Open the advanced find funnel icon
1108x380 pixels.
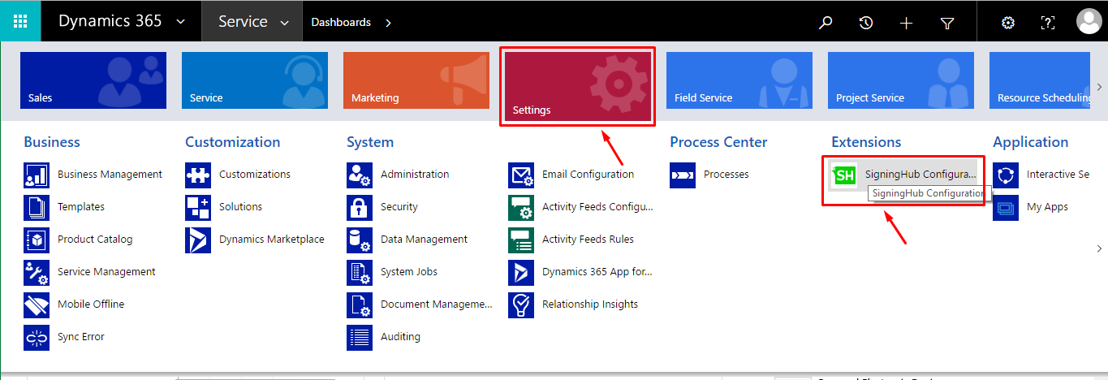[946, 23]
